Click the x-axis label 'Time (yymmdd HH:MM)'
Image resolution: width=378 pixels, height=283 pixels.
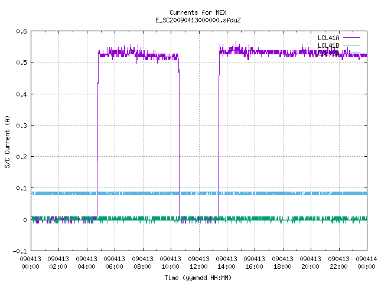[x=198, y=278]
